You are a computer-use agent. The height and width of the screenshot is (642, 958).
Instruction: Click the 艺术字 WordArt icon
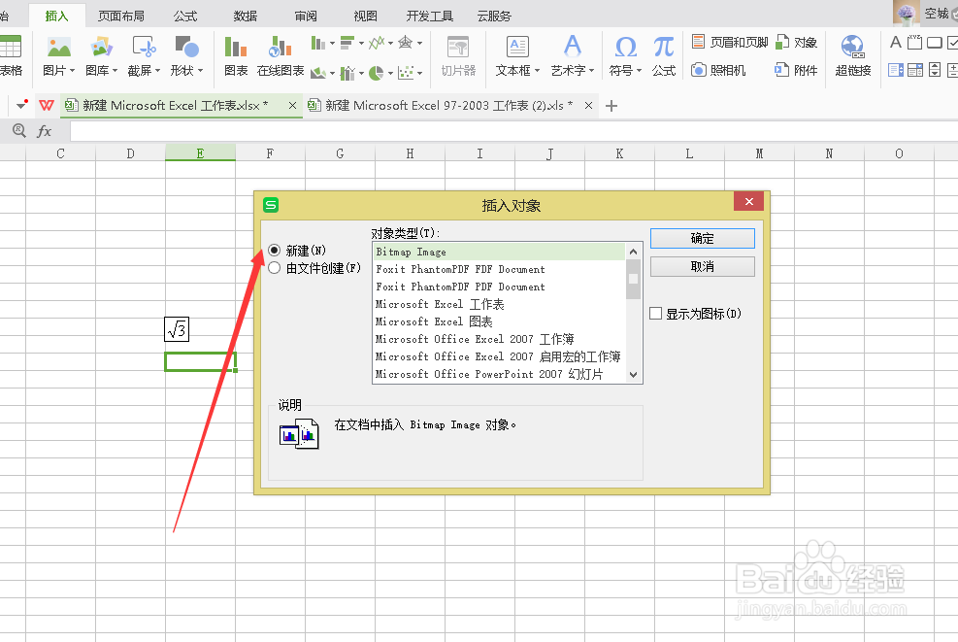click(x=572, y=47)
